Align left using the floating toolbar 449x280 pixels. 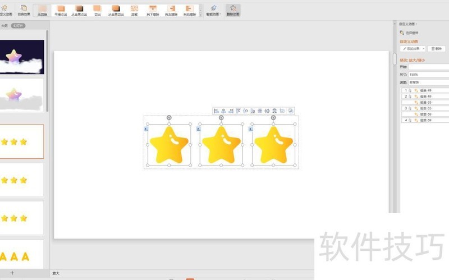[216, 111]
